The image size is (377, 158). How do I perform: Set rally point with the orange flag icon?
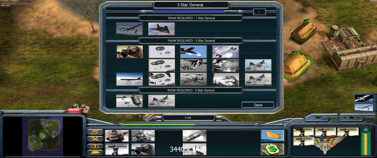click(x=272, y=136)
